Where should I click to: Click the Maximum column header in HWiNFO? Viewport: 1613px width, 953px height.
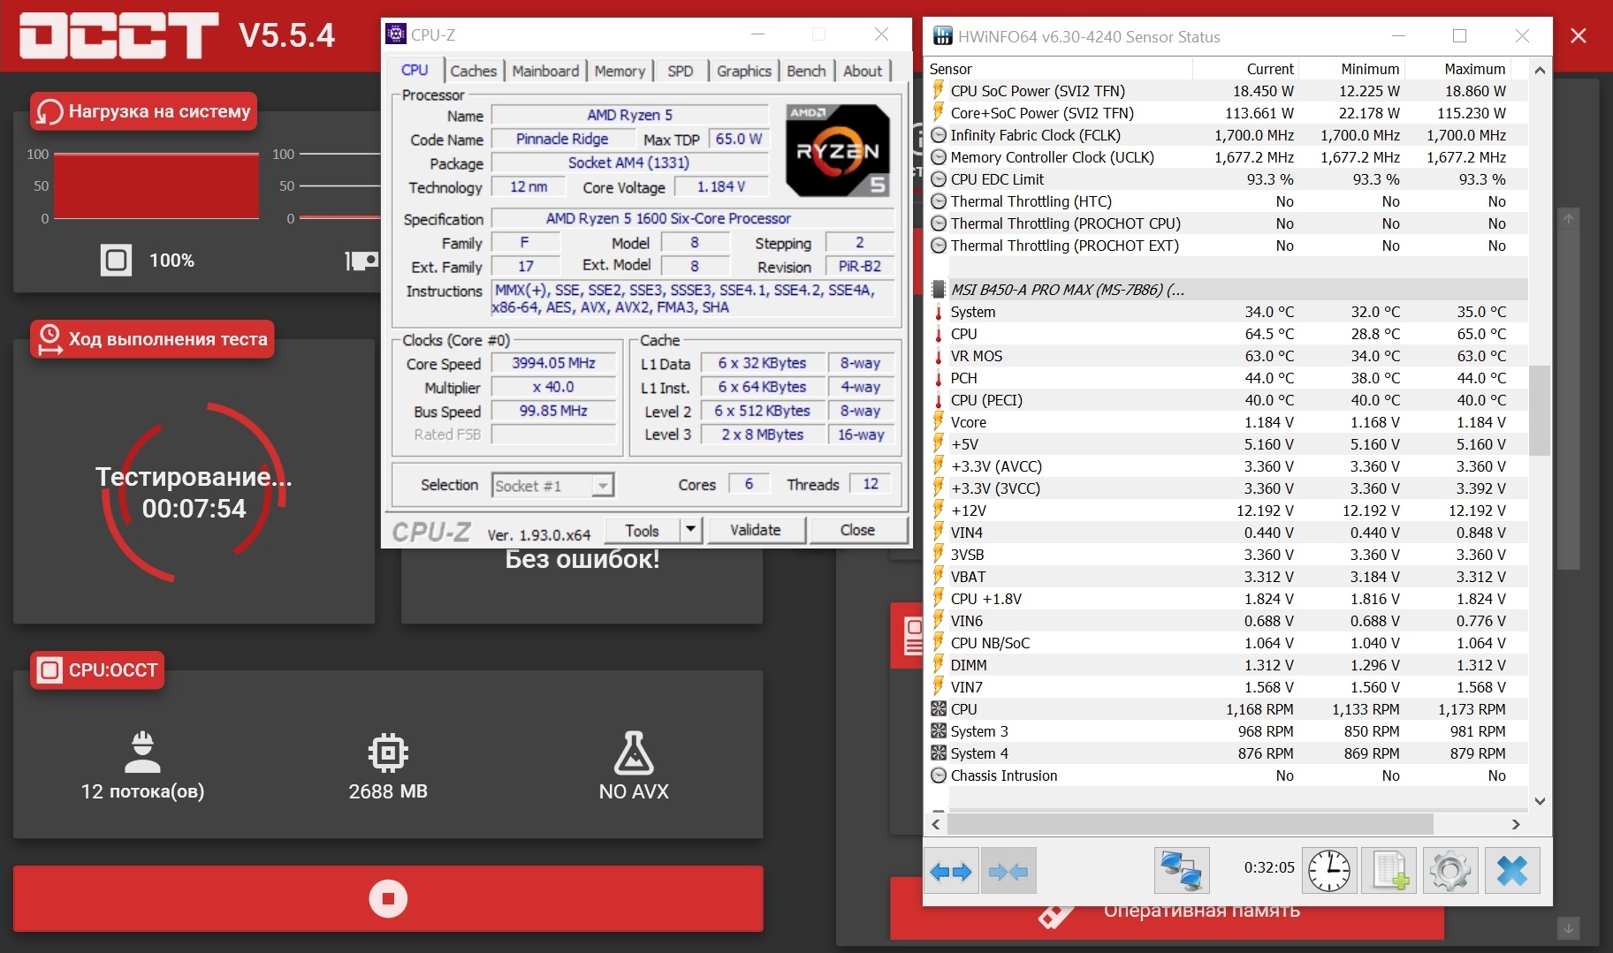pyautogui.click(x=1457, y=69)
